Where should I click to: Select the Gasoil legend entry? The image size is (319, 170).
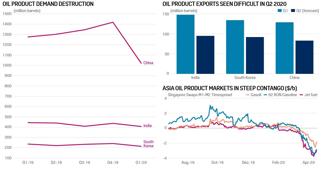point(254,95)
